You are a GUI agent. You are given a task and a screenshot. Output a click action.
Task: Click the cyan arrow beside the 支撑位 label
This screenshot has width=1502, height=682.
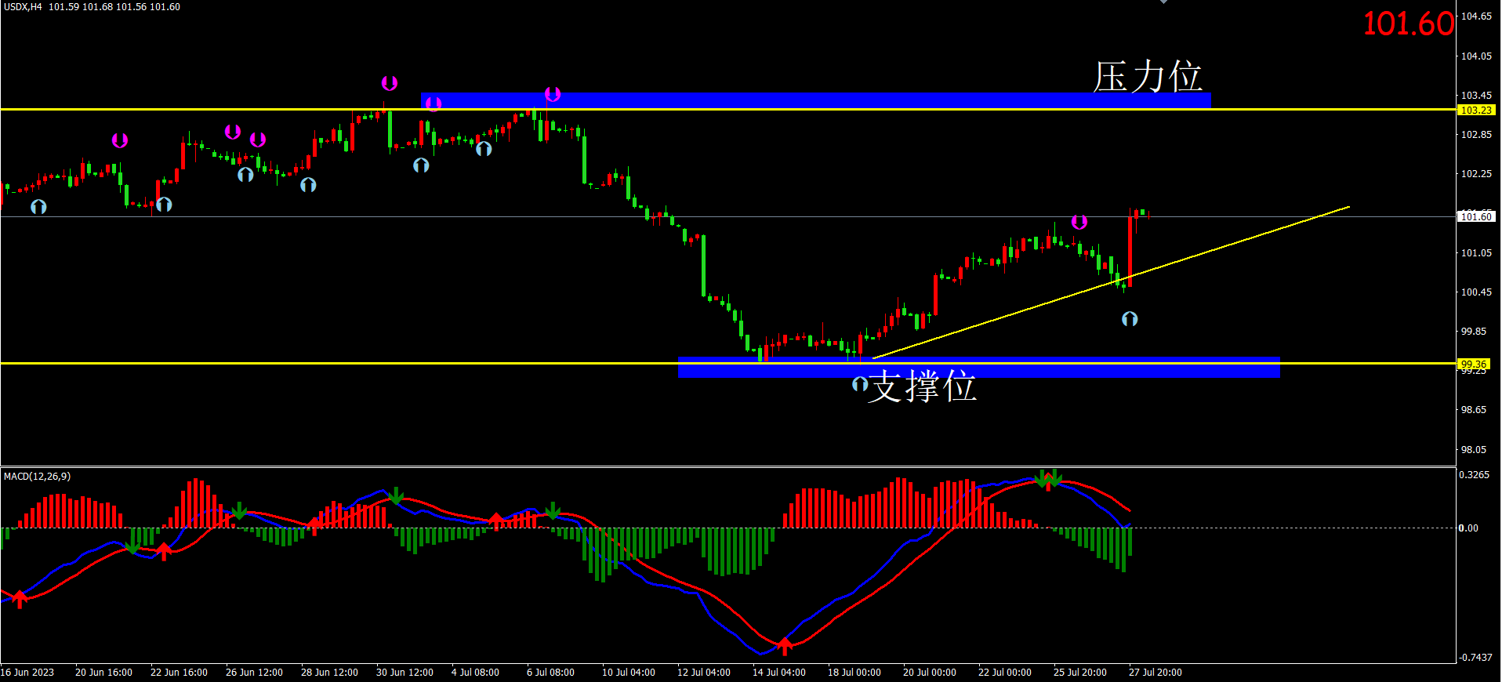tap(859, 384)
